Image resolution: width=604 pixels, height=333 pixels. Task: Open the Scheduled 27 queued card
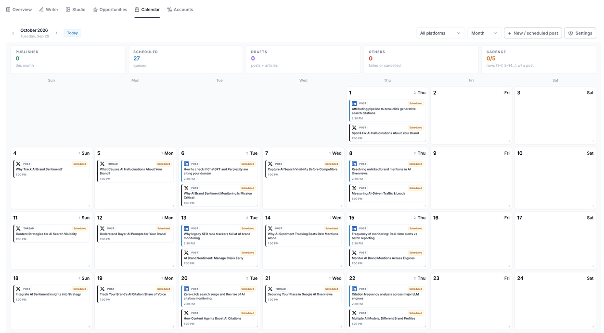coord(185,60)
